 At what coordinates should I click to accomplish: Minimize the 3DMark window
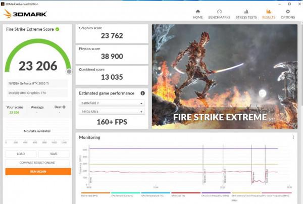[280, 4]
